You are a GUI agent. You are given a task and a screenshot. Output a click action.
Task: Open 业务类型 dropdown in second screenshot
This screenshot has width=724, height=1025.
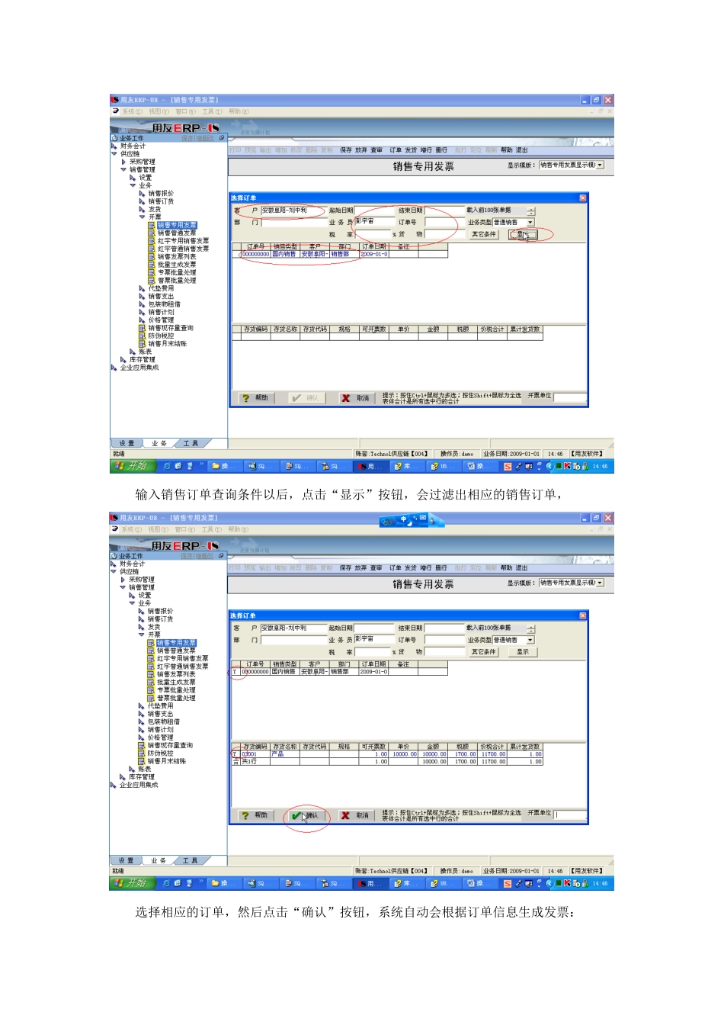(530, 641)
